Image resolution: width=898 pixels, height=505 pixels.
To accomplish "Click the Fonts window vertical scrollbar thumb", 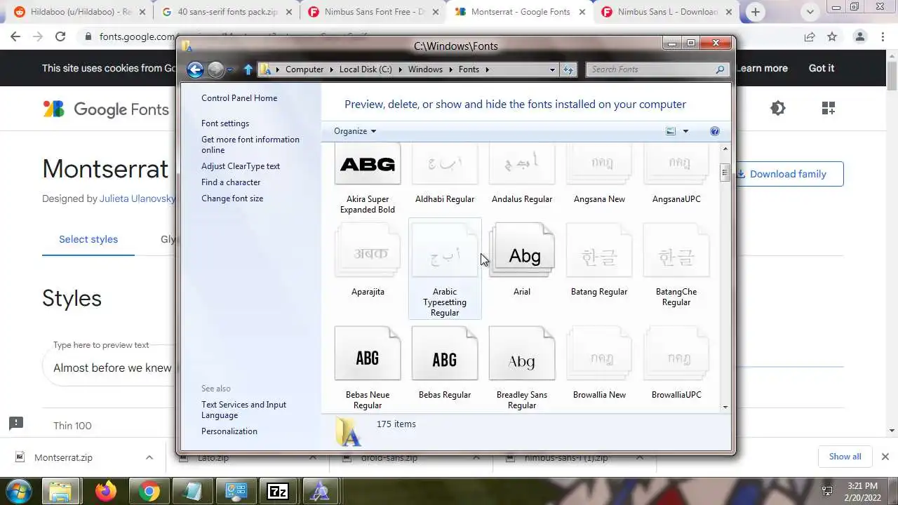I will 725,173.
